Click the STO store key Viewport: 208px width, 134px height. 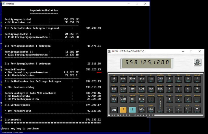pos(142,110)
